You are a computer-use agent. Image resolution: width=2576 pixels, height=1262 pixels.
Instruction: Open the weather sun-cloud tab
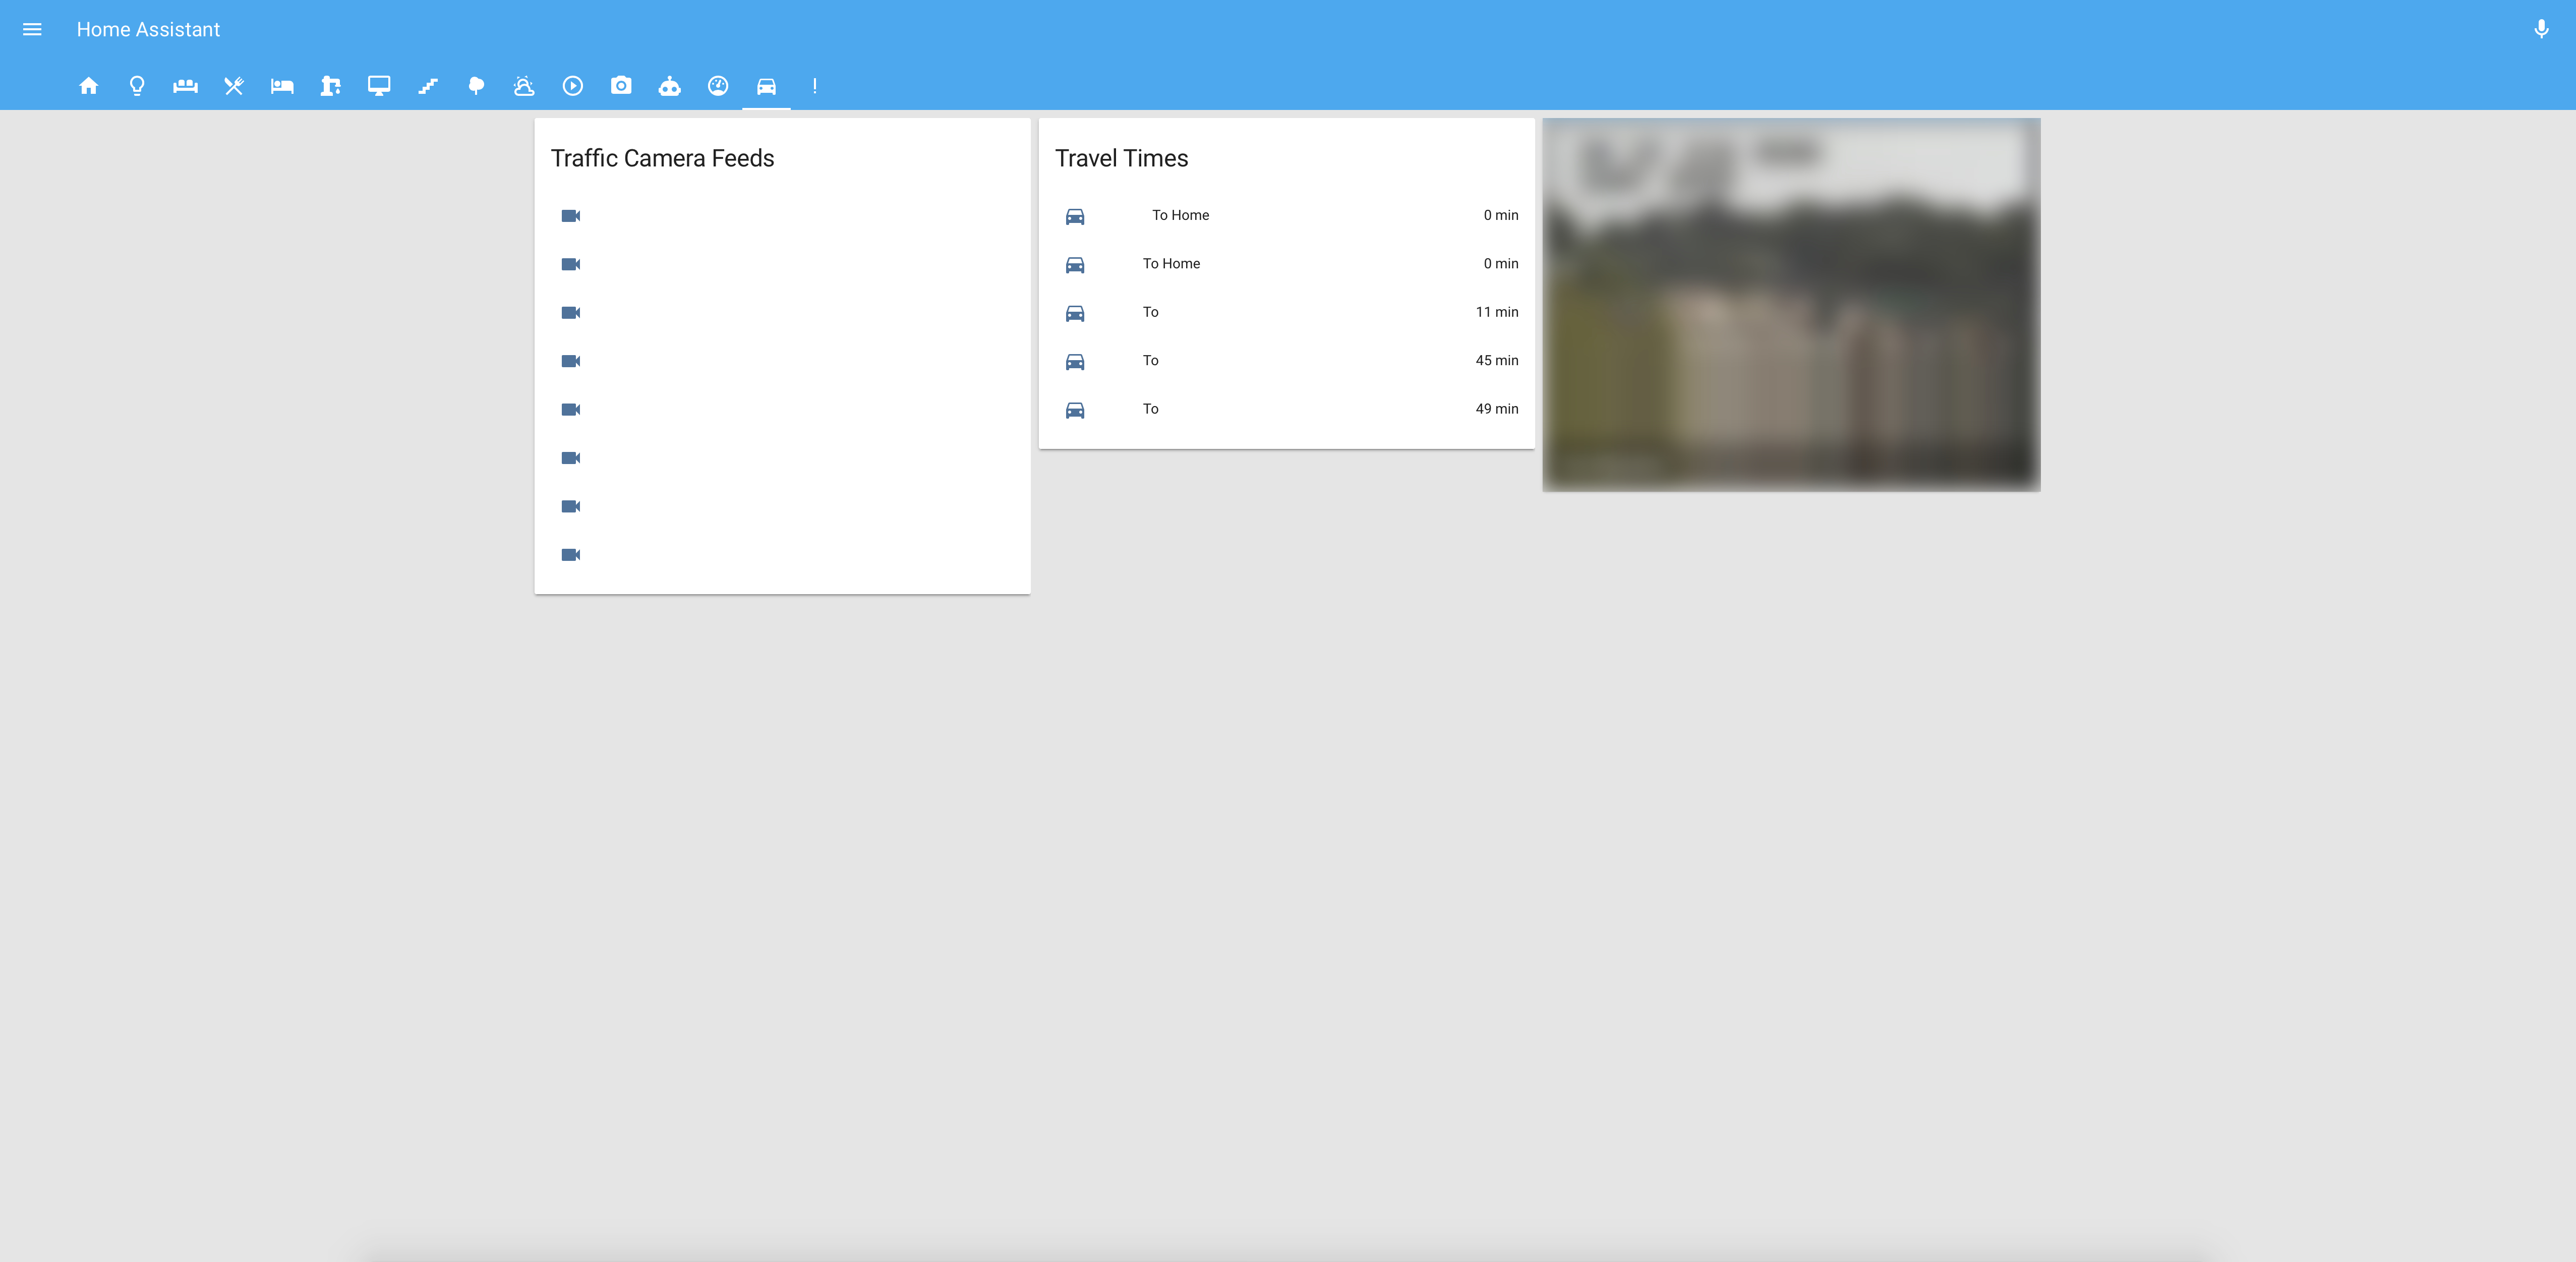(524, 86)
